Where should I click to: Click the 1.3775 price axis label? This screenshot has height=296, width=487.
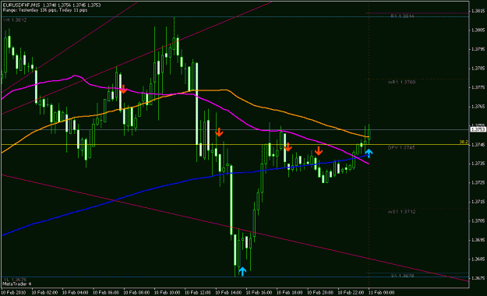478,87
